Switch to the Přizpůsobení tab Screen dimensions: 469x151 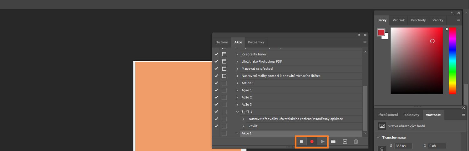[388, 115]
